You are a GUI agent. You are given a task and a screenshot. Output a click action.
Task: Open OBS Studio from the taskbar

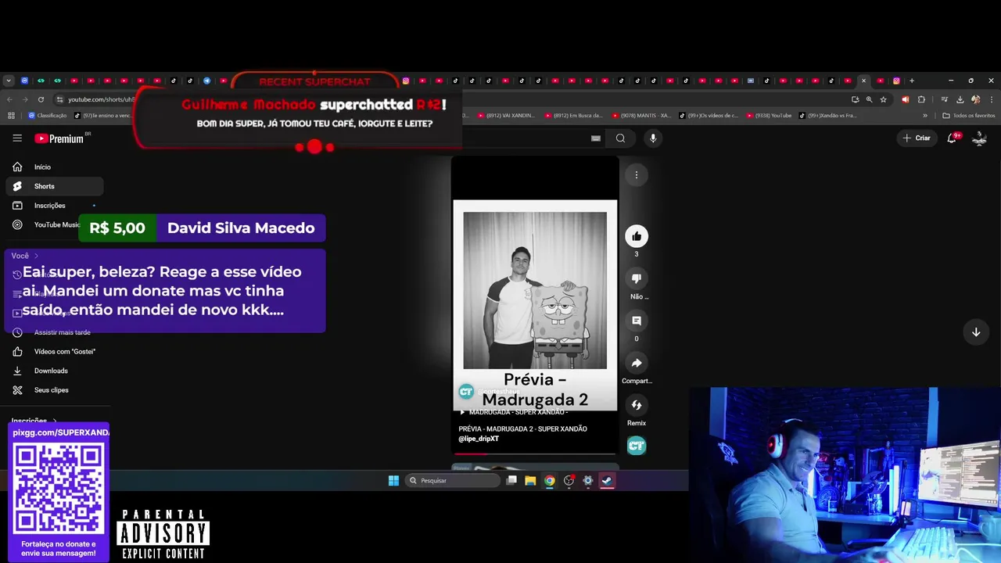(x=569, y=481)
